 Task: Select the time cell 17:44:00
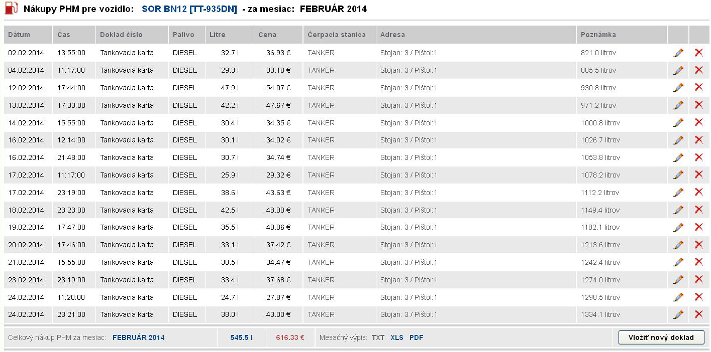click(71, 88)
